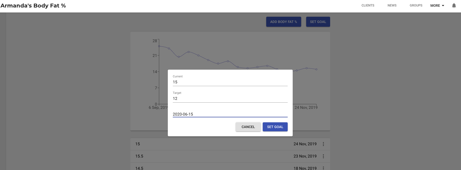Navigate to GROUPS
Image resolution: width=461 pixels, height=170 pixels.
coord(416,5)
